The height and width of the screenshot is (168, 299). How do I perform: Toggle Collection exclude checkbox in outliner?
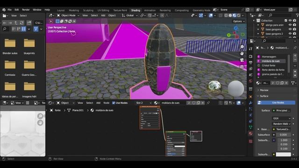285,21
